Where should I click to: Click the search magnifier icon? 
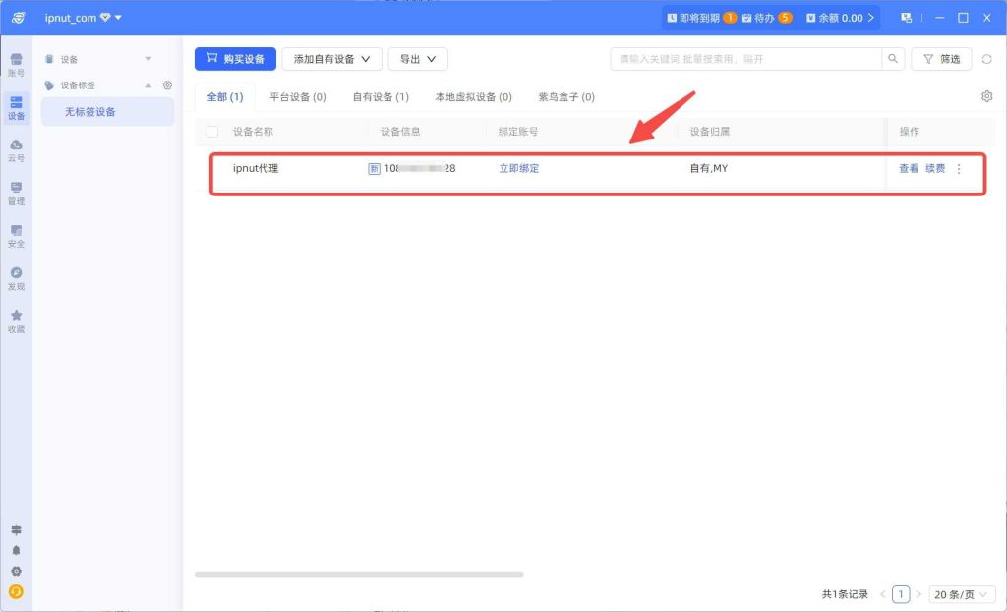point(893,59)
